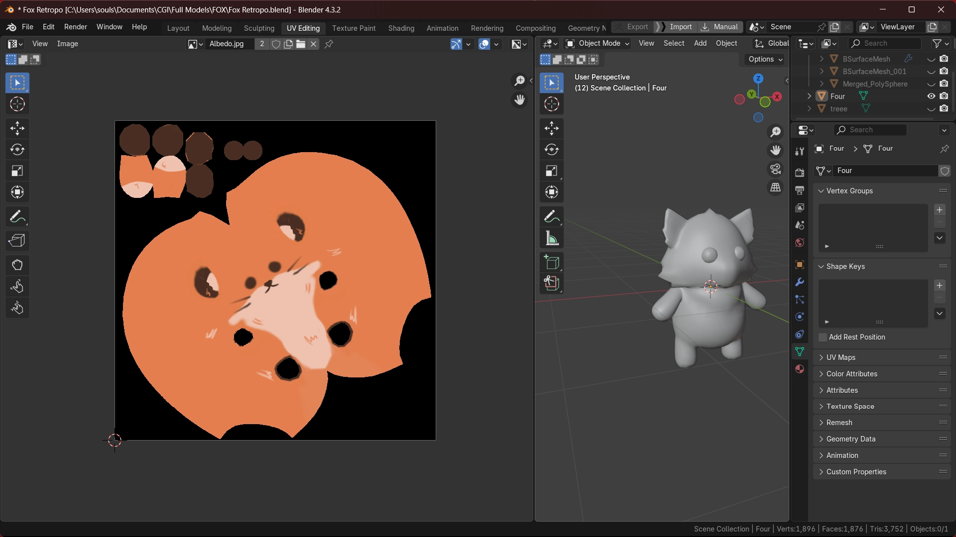Enable the Add Rest Position checkbox

click(823, 337)
